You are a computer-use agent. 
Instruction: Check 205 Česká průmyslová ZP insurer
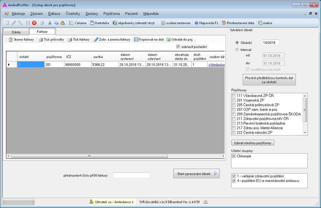point(233,105)
